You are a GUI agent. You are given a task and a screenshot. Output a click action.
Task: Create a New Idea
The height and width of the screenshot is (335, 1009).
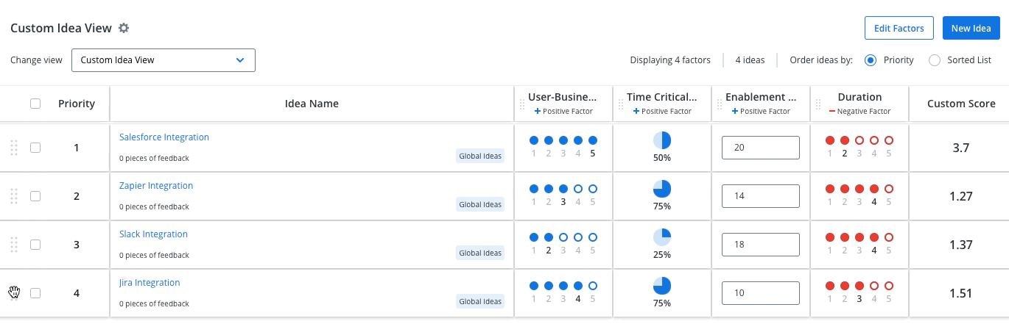tap(971, 28)
